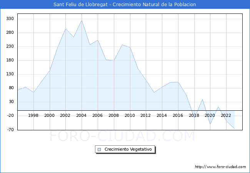The width and height of the screenshot is (250, 173).
Task: Click the -70 y-axis value
Action: 10,130
